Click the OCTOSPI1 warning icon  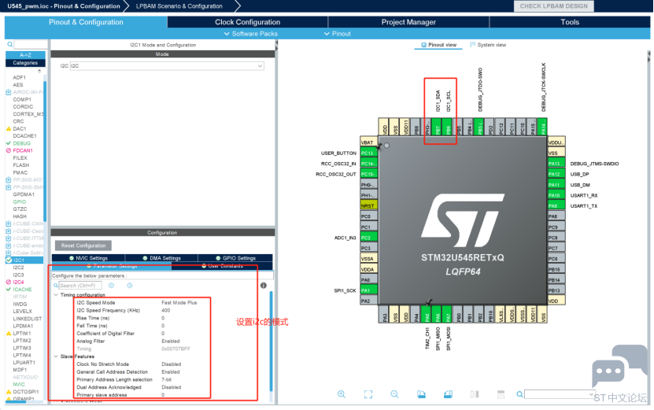click(x=9, y=392)
